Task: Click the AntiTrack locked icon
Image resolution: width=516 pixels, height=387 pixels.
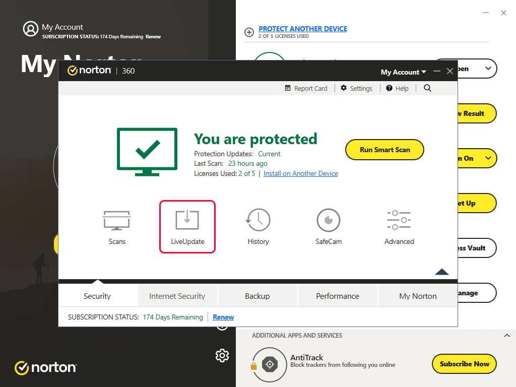Action: tap(269, 364)
